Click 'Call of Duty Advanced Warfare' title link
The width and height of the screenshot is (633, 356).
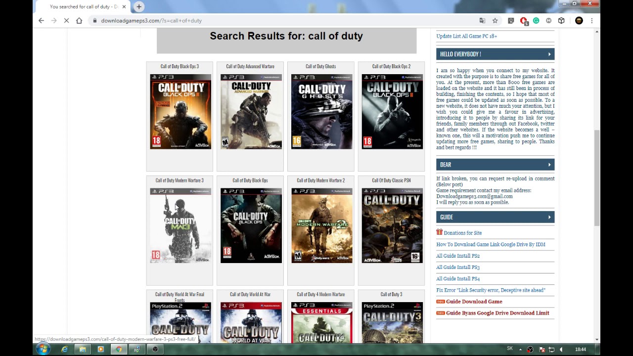pyautogui.click(x=250, y=66)
